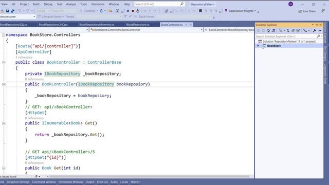Open the View menu
Viewport: 329px width, 185px height.
click(x=5, y=4)
